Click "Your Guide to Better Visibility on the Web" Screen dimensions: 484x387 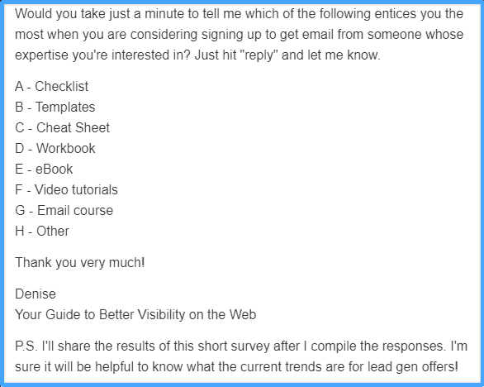[x=135, y=315]
